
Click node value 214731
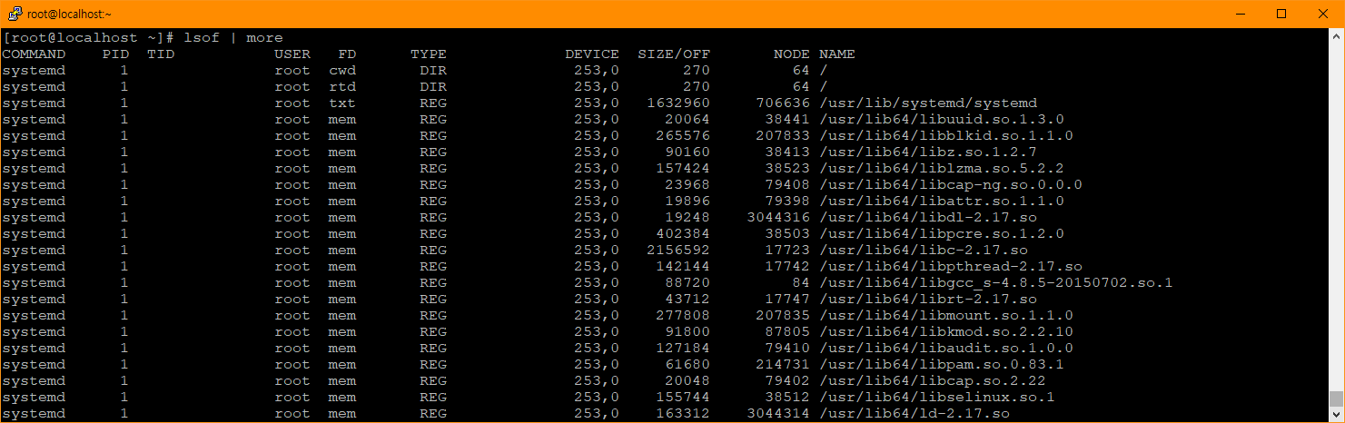coord(783,364)
